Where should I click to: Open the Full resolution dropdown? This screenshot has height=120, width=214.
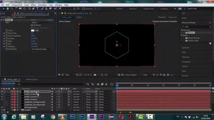[x=110, y=75]
